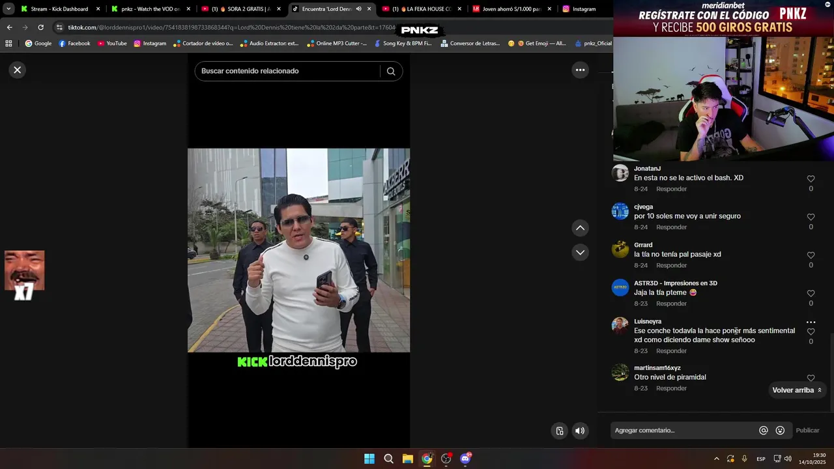This screenshot has height=469, width=834.
Task: Click the Publicar button
Action: pos(807,431)
